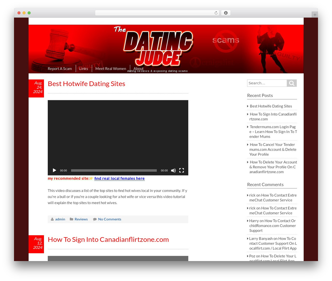Click the Recent Posts heading

(260, 95)
